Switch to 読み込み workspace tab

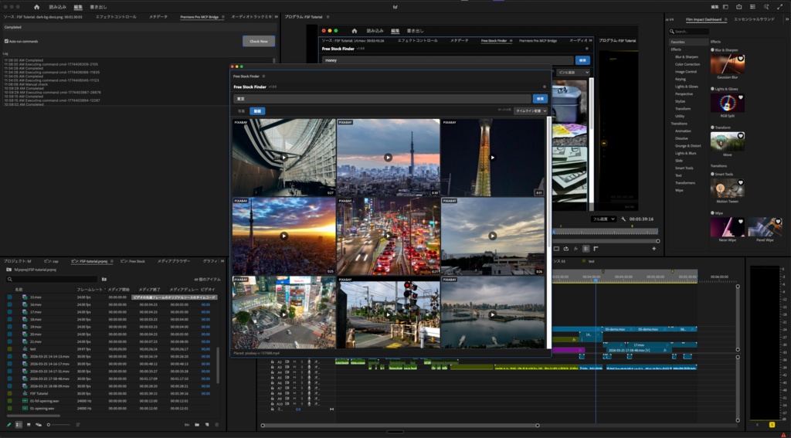[57, 7]
